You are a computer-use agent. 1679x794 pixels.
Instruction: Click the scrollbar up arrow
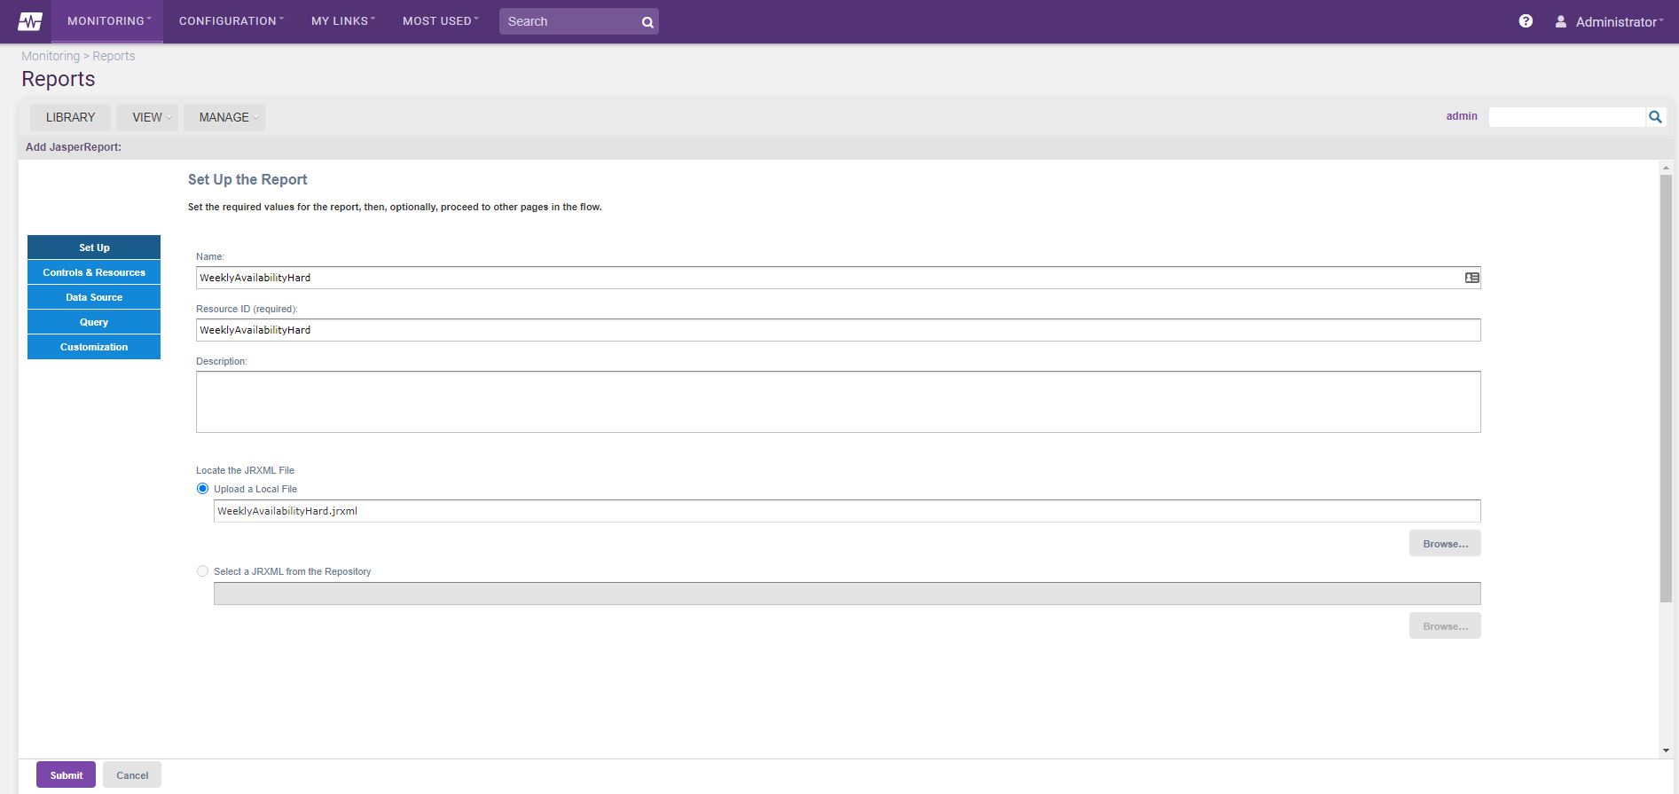(1666, 167)
